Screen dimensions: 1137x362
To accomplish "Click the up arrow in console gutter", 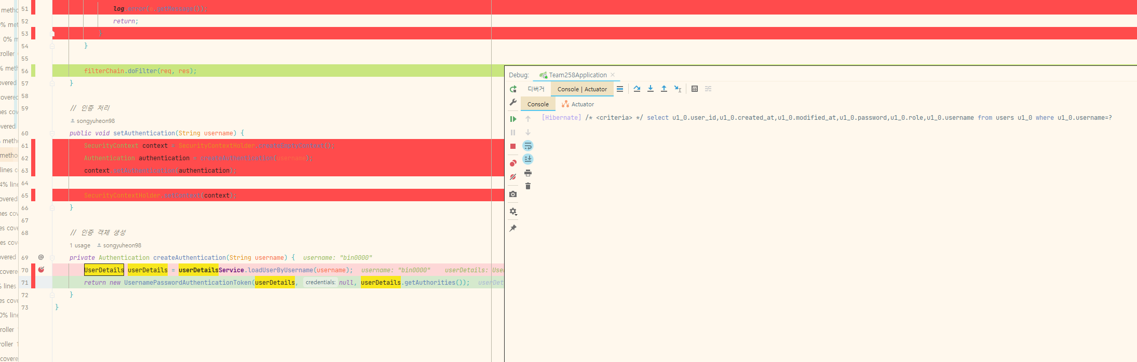I will point(528,119).
